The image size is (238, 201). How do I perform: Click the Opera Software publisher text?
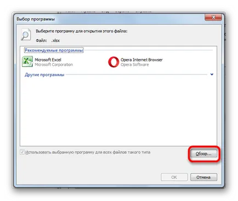[x=135, y=65]
